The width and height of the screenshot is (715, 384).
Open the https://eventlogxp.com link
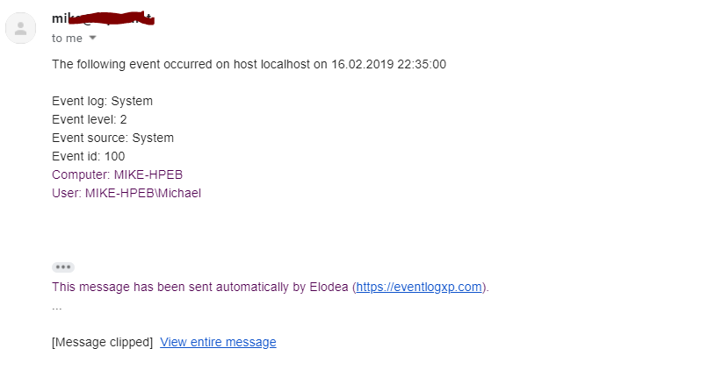pos(419,287)
